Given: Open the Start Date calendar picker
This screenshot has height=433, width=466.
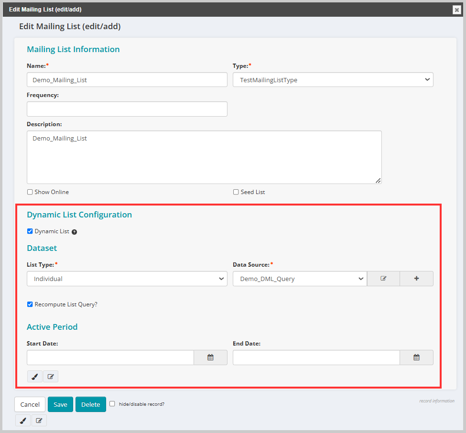Looking at the screenshot, I should (210, 357).
